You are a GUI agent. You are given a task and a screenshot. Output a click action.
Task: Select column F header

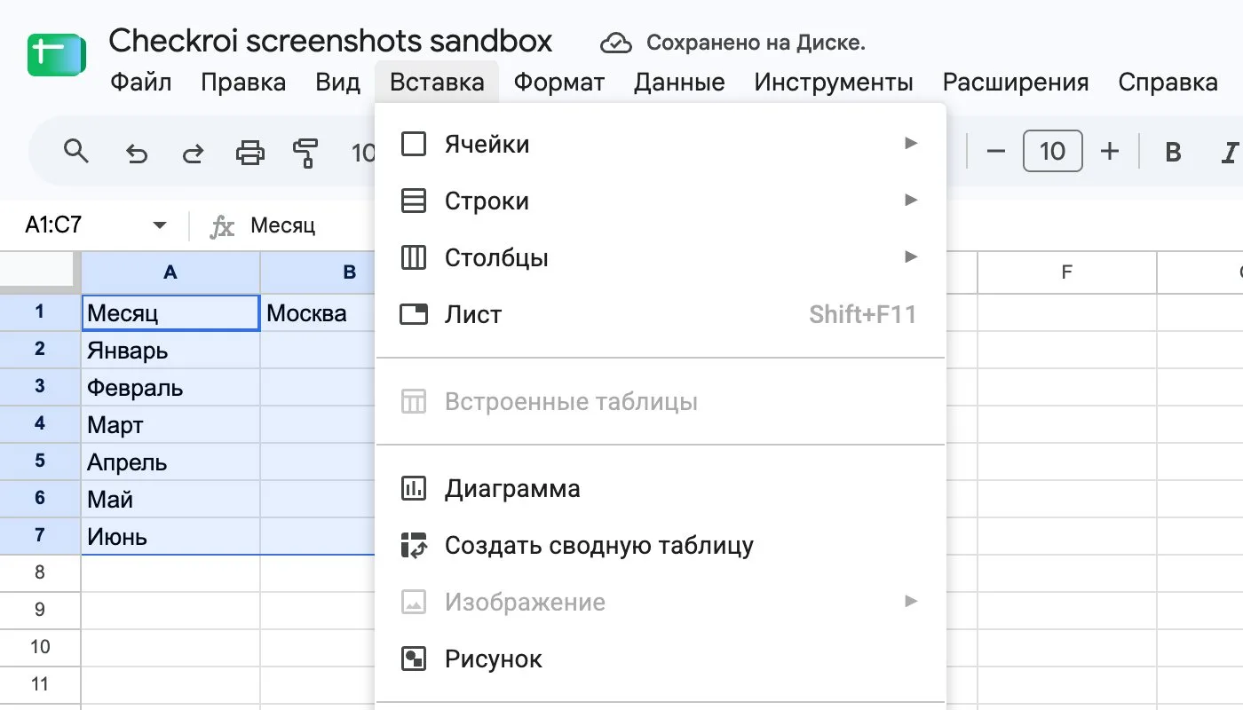tap(1067, 272)
